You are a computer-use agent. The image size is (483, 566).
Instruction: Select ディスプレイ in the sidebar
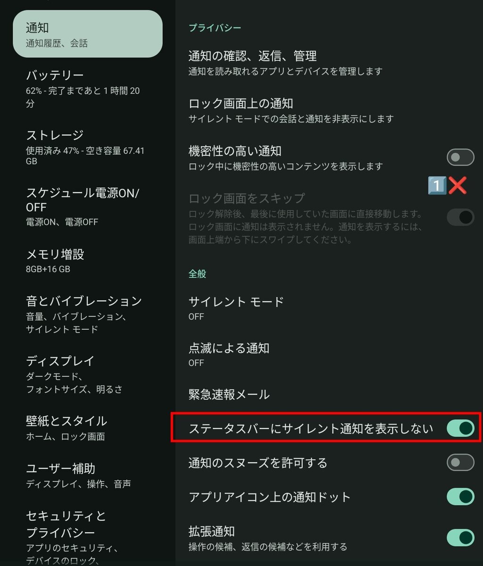click(x=88, y=374)
